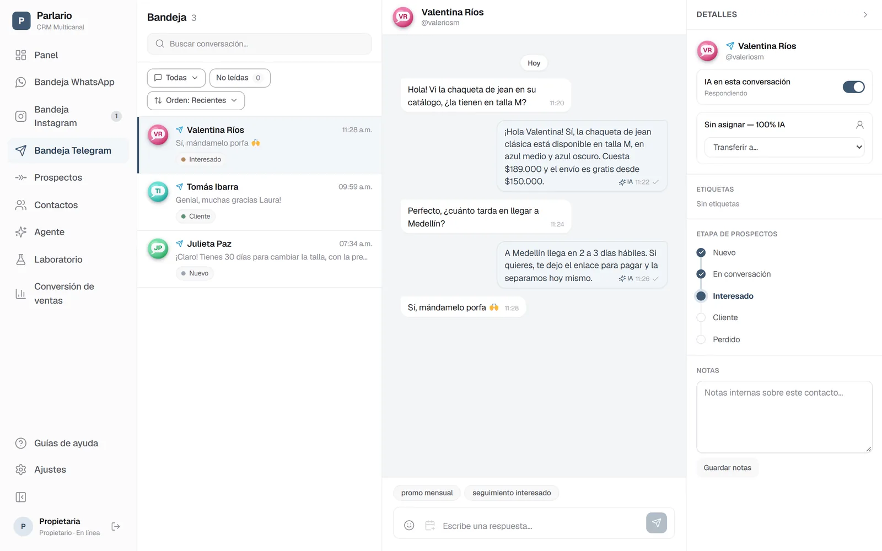Viewport: 882px width, 551px height.
Task: Insert seguimiento interesado quick reply
Action: (512, 493)
